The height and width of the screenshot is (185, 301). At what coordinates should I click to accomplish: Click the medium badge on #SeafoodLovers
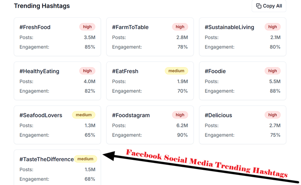(x=84, y=115)
